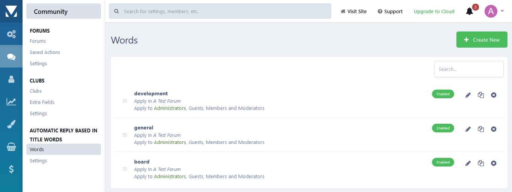Focus the Words list search field

tap(468, 69)
